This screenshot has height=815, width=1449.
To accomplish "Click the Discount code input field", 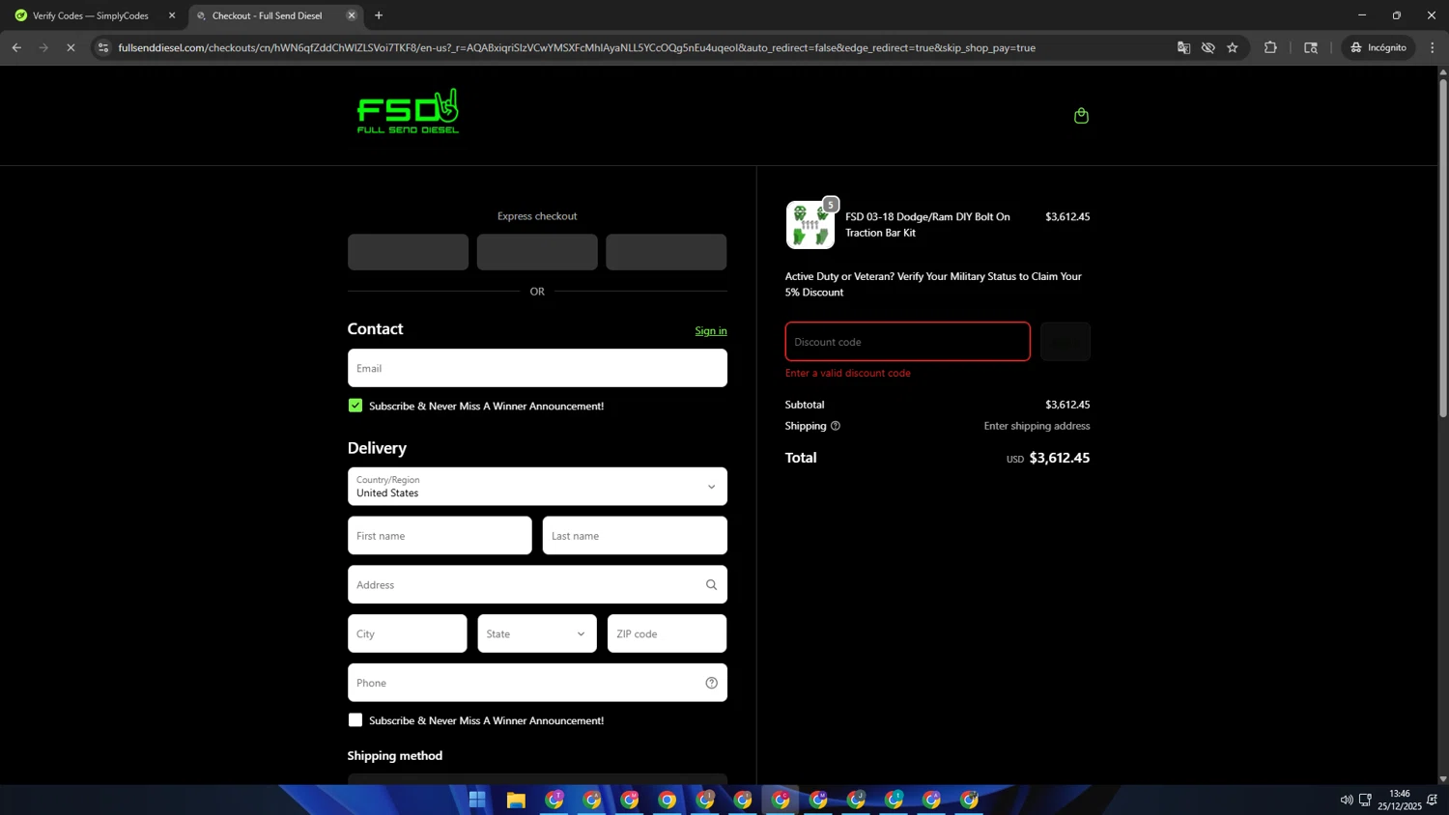I will [907, 342].
